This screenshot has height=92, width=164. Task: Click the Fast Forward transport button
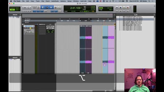tap(124, 11)
